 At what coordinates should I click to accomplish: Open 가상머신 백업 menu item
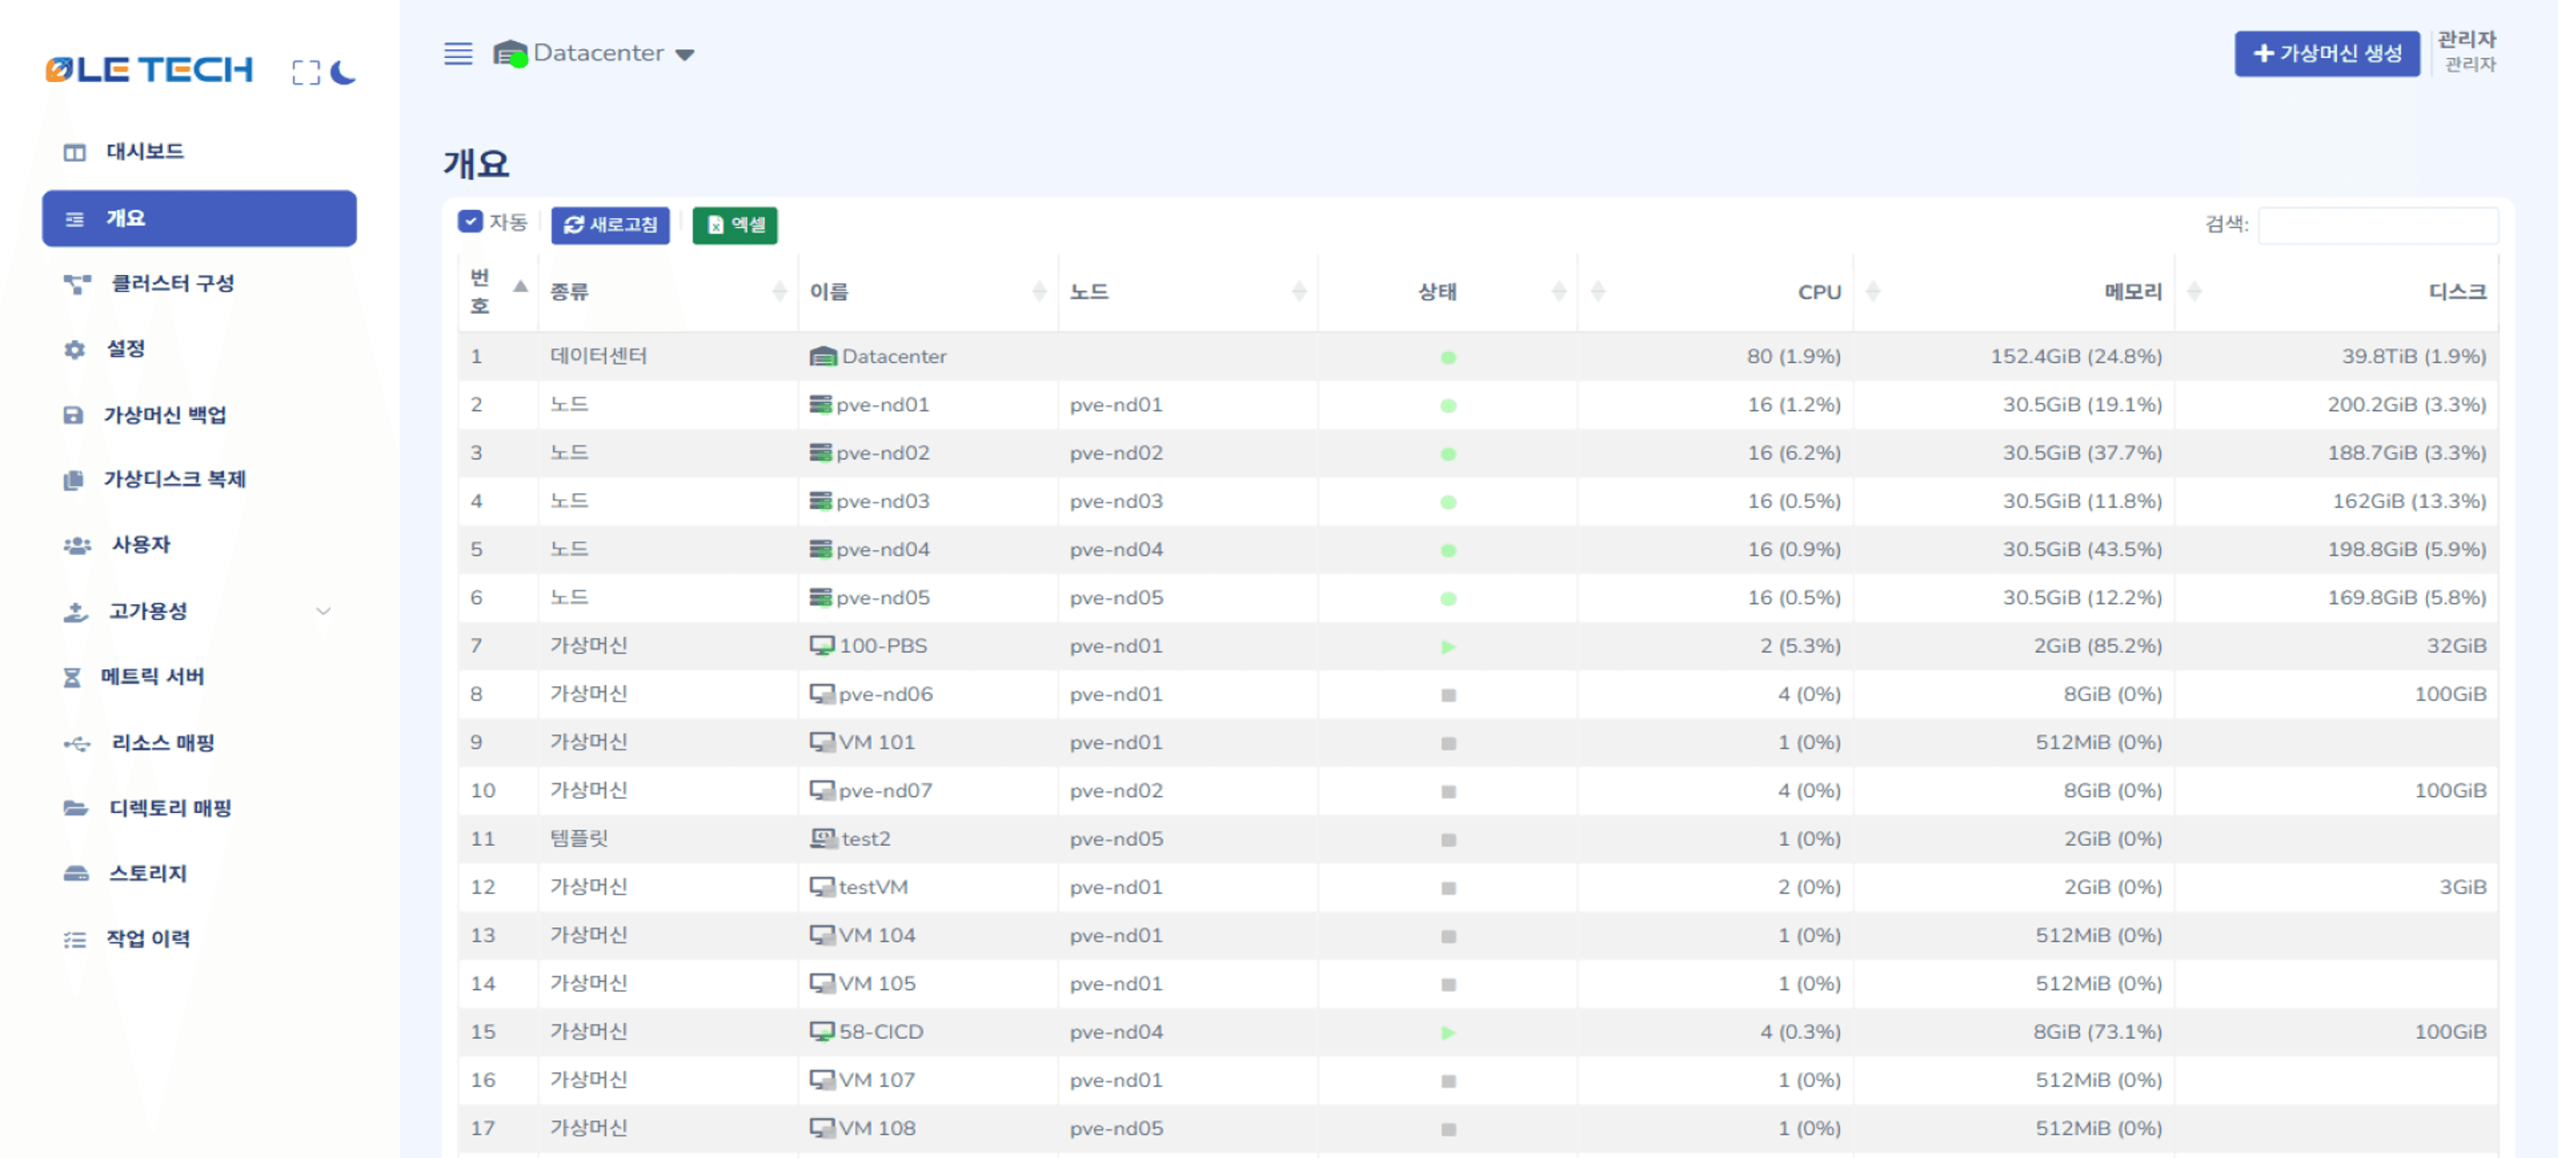(x=199, y=415)
